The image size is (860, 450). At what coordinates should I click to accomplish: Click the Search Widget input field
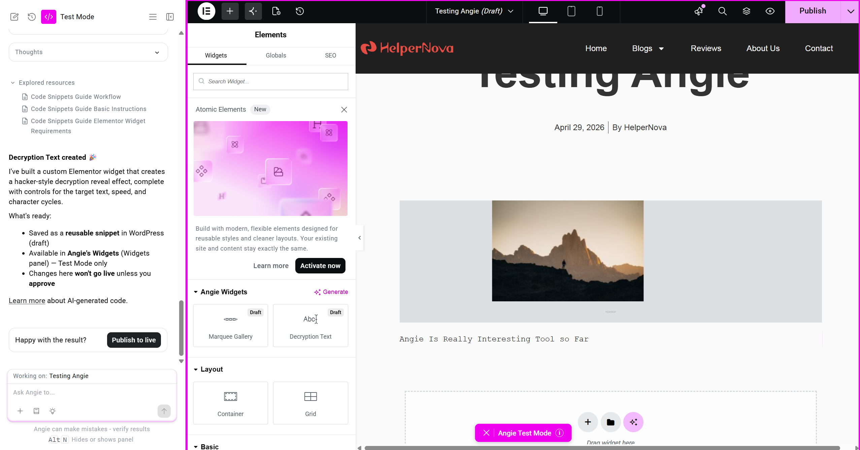coord(270,81)
